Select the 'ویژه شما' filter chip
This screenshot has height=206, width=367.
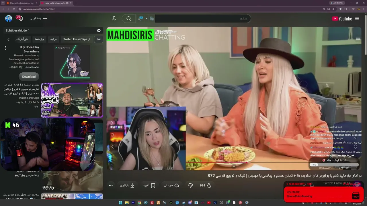pyautogui.click(x=39, y=39)
